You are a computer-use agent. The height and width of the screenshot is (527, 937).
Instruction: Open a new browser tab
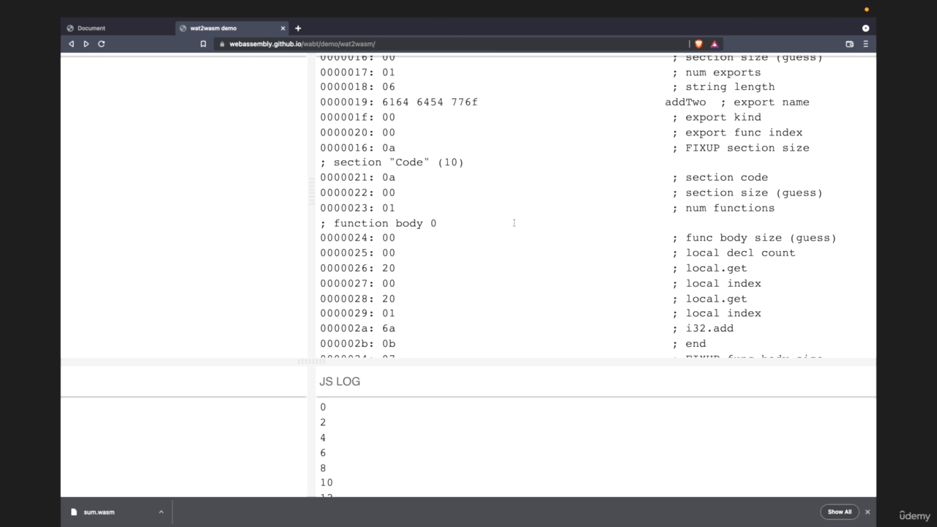click(298, 28)
